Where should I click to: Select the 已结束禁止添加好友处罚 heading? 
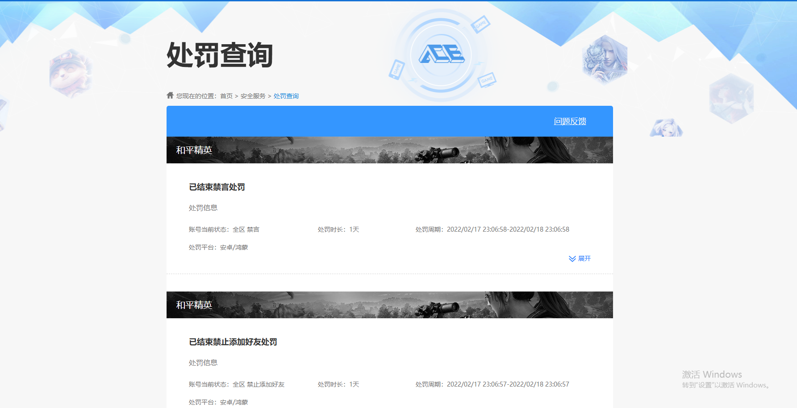[233, 342]
